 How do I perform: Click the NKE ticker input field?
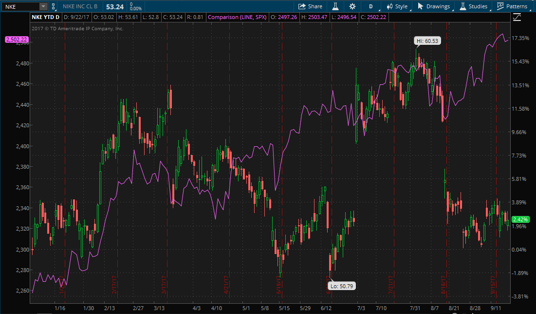[x=19, y=6]
